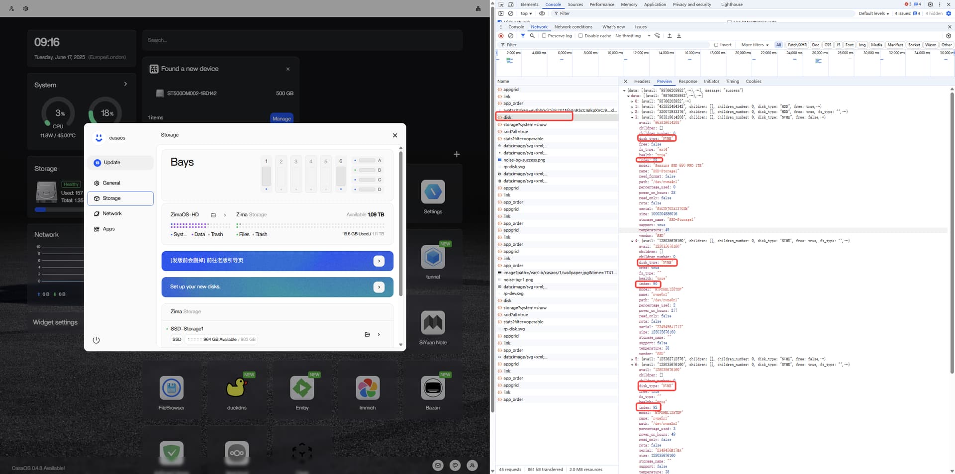The width and height of the screenshot is (955, 474).
Task: Select the All request type filter
Action: click(779, 45)
